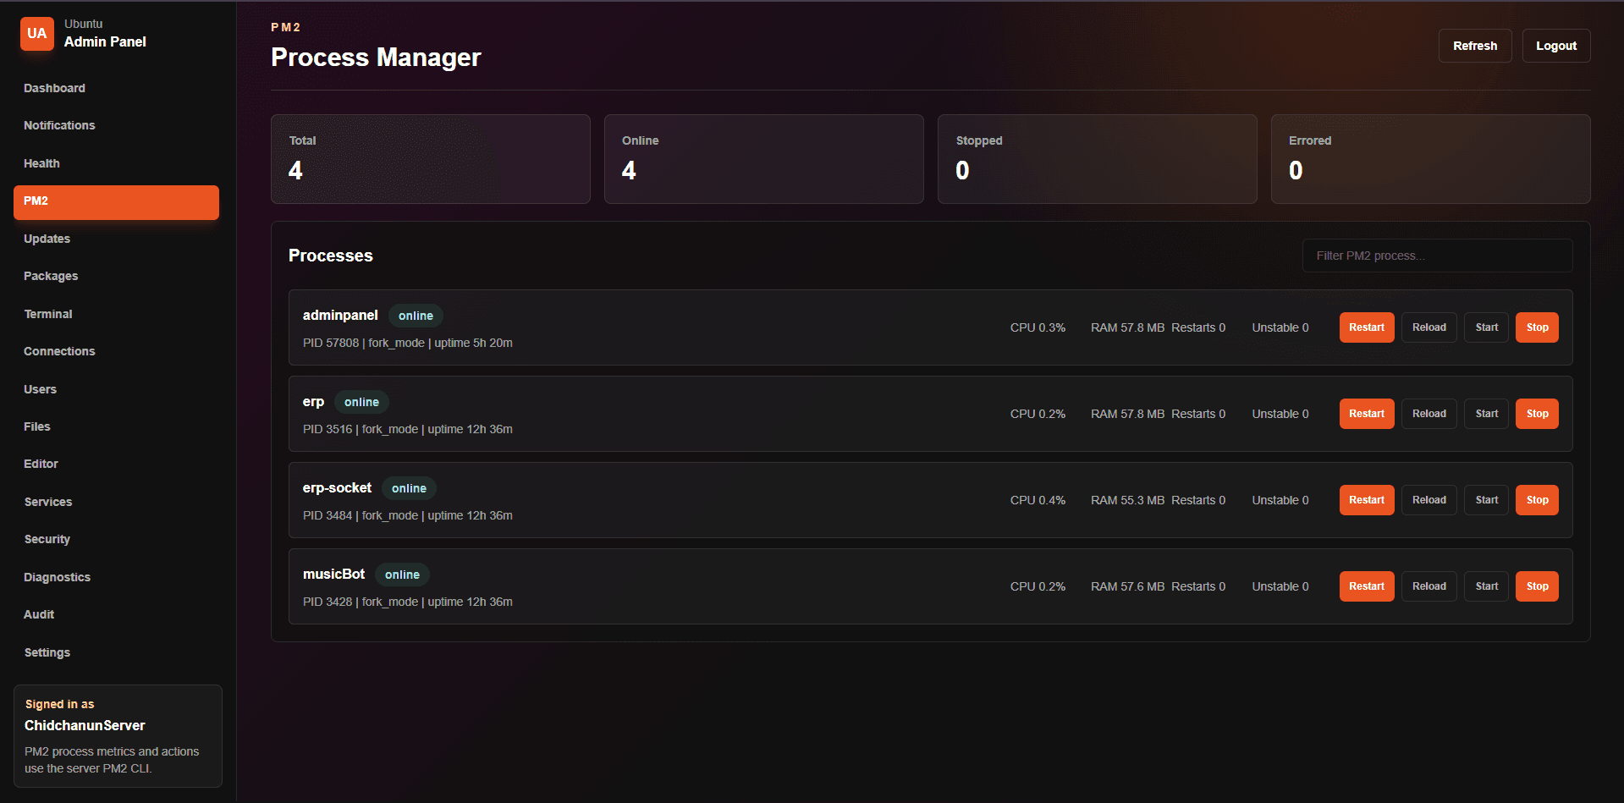Open the Dashboard page
This screenshot has height=803, width=1624.
pyautogui.click(x=54, y=88)
